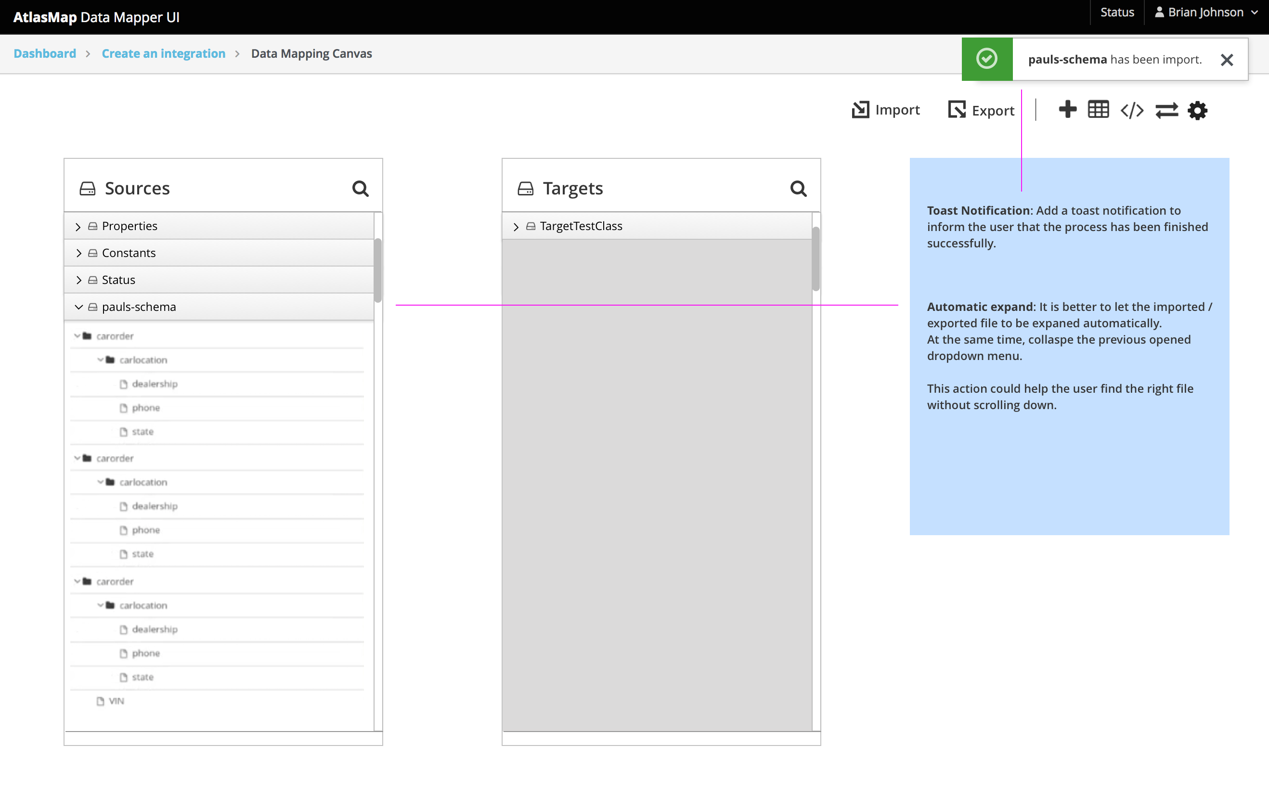Screen dimensions: 1269x797
Task: Open the settings gear icon
Action: [1197, 110]
